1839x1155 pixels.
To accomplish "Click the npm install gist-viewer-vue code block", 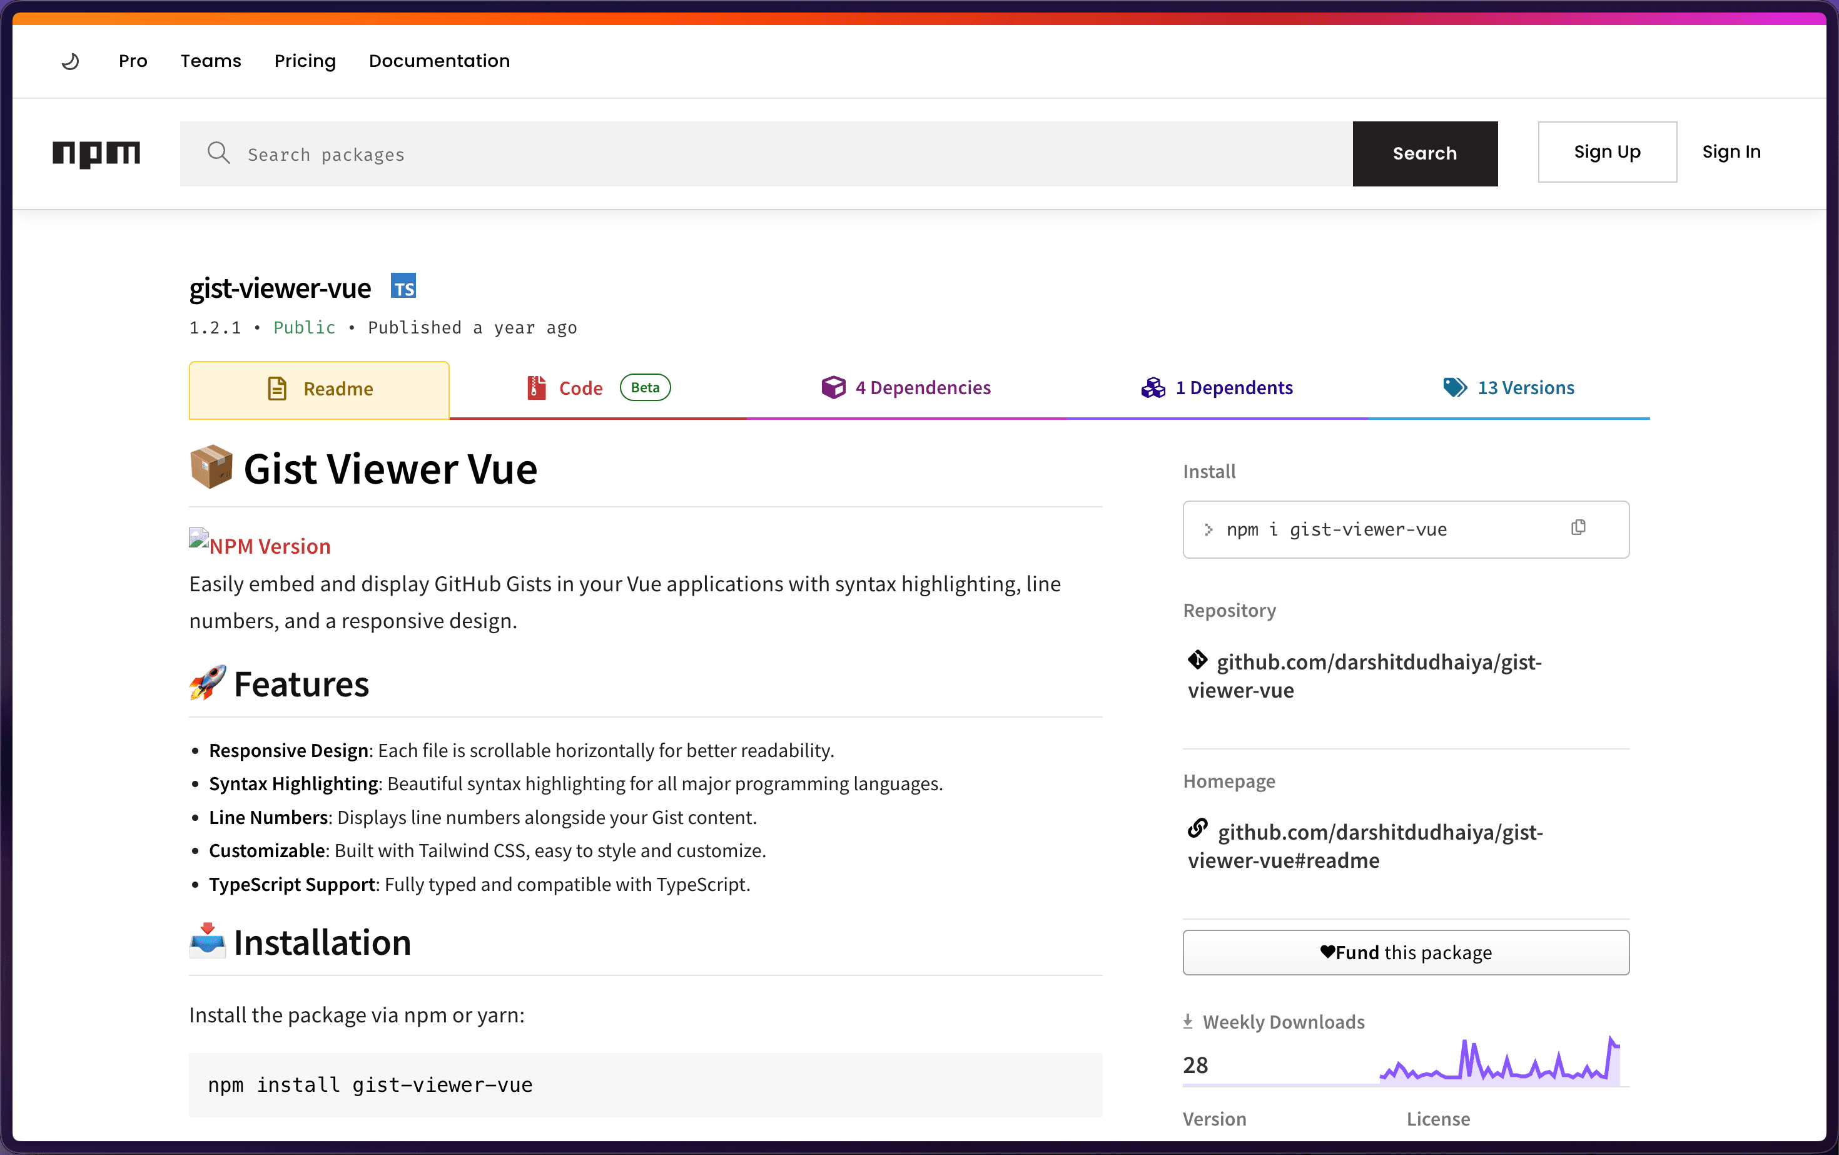I will (646, 1085).
